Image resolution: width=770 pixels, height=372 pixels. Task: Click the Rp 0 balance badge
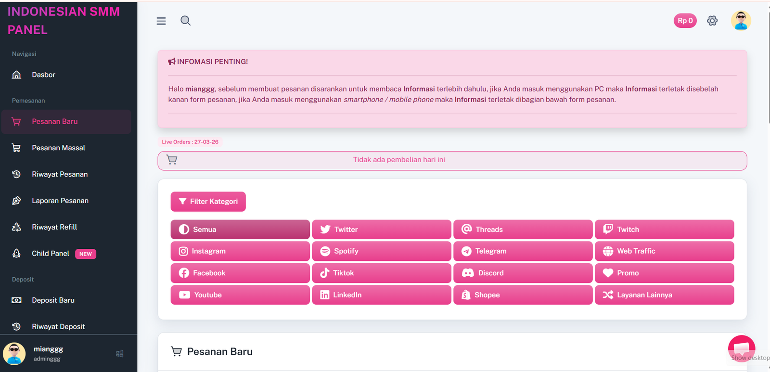click(x=685, y=21)
